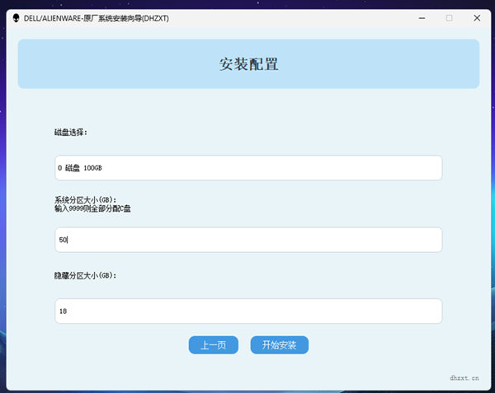This screenshot has width=495, height=393.
Task: Click 开始安装 to begin installation
Action: [280, 344]
